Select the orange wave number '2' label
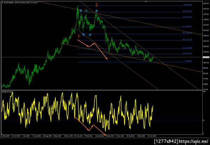210x145 pixels. click(97, 5)
